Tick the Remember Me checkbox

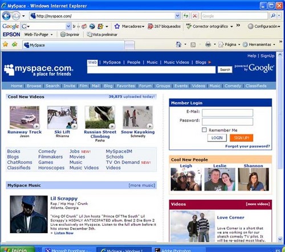click(x=204, y=130)
